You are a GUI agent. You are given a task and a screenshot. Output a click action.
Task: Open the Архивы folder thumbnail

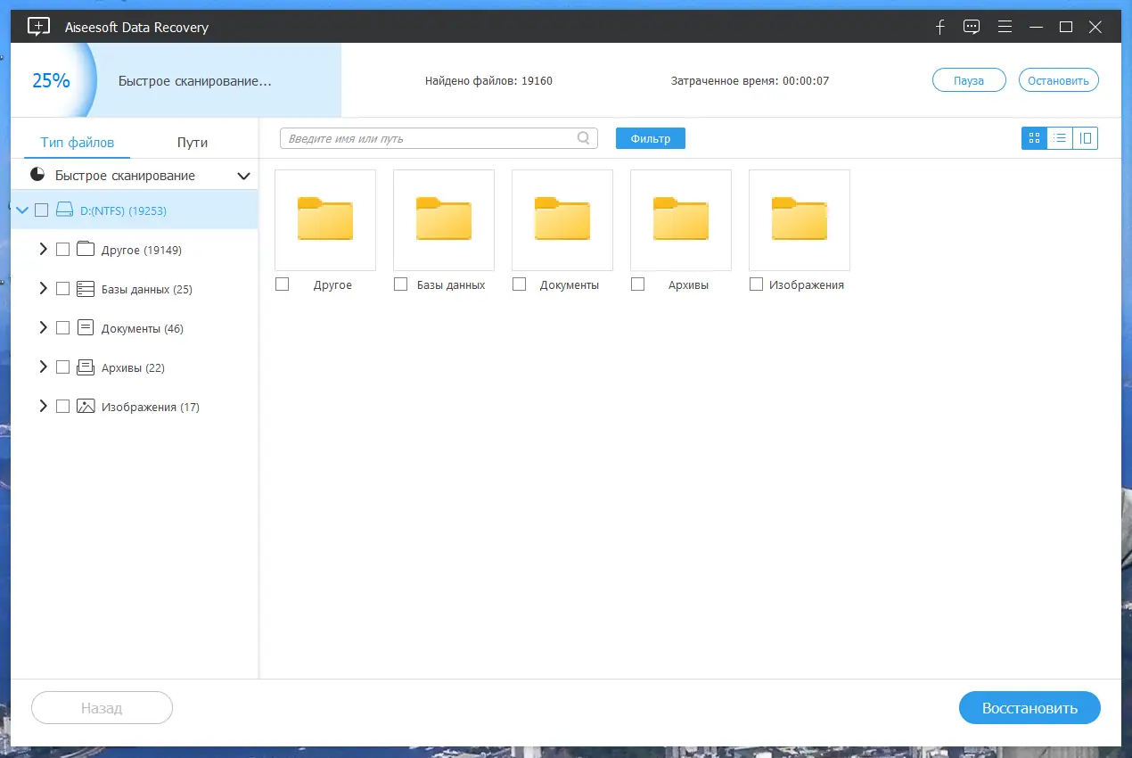click(681, 220)
